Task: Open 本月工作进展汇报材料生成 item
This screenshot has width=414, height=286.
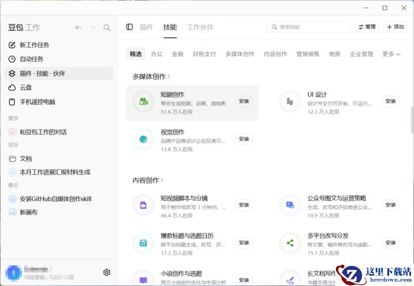Action: 59,172
